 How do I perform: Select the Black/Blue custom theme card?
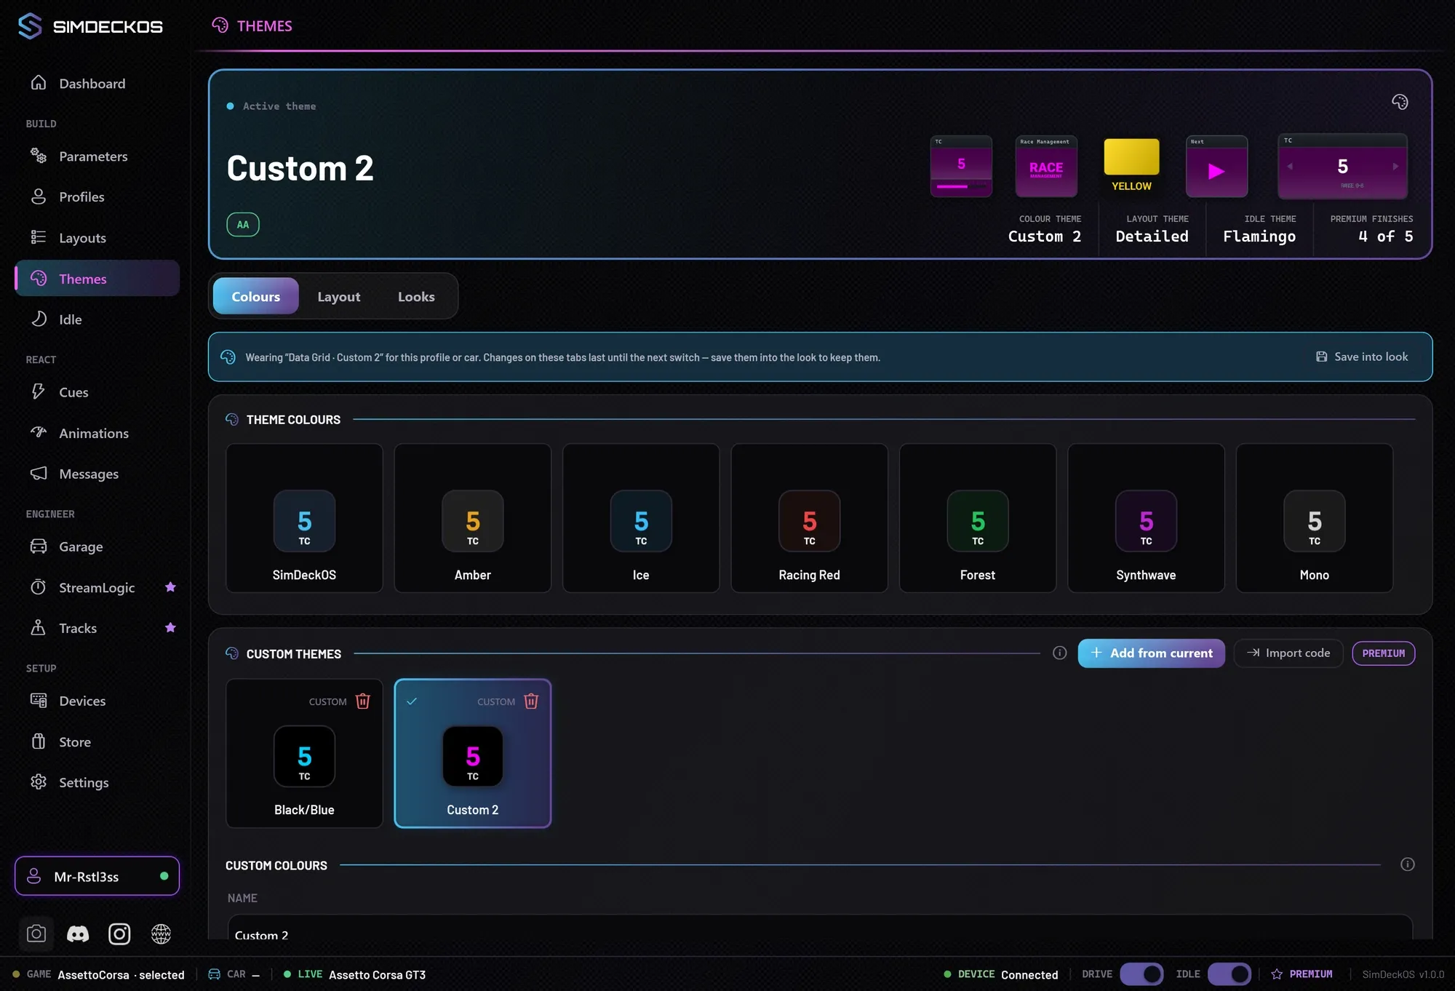click(x=304, y=753)
